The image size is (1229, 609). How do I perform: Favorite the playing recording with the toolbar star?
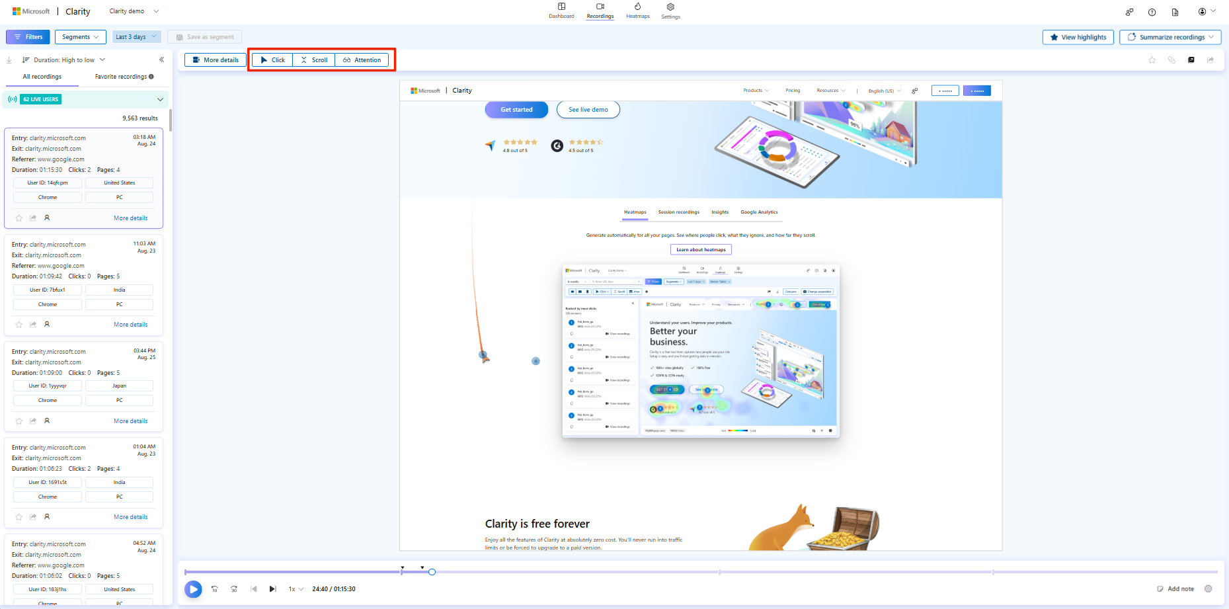[1152, 60]
